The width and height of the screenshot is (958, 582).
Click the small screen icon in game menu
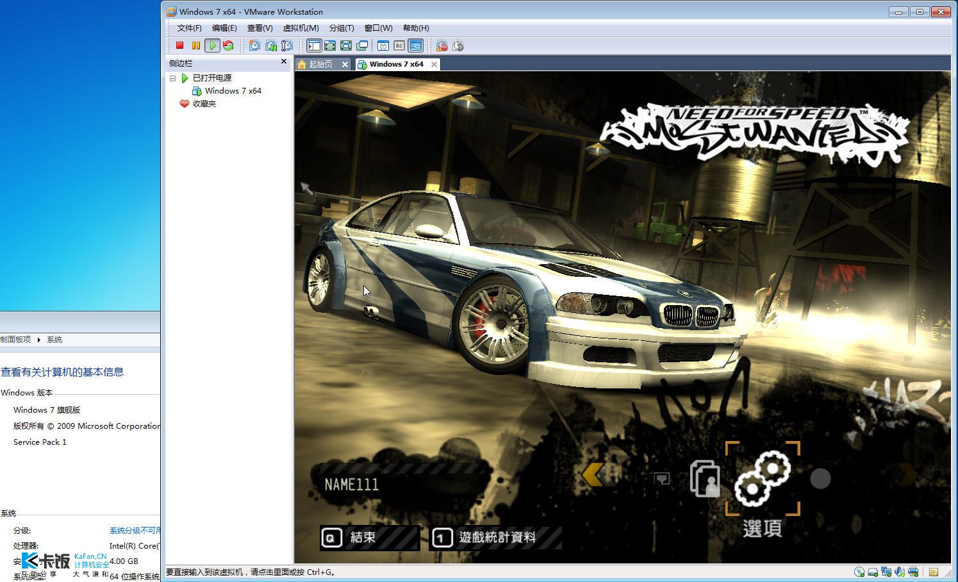[661, 479]
